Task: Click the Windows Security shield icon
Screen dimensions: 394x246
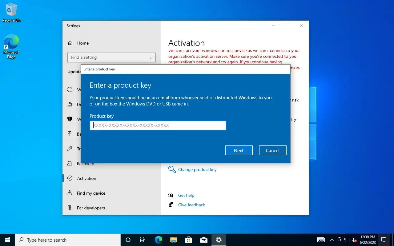Action: (x=70, y=119)
